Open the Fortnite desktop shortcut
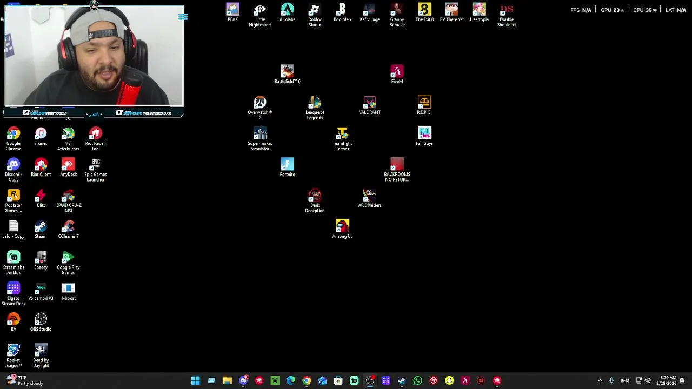Screen dimensions: 692x389 287,167
